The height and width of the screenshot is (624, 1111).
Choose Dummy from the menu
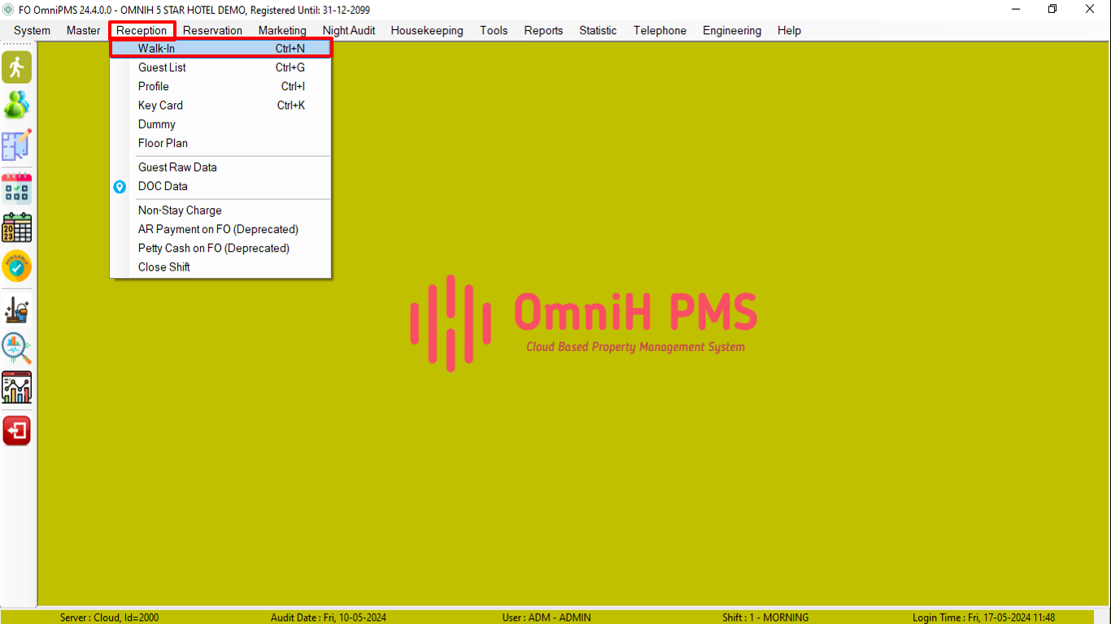[221, 124]
